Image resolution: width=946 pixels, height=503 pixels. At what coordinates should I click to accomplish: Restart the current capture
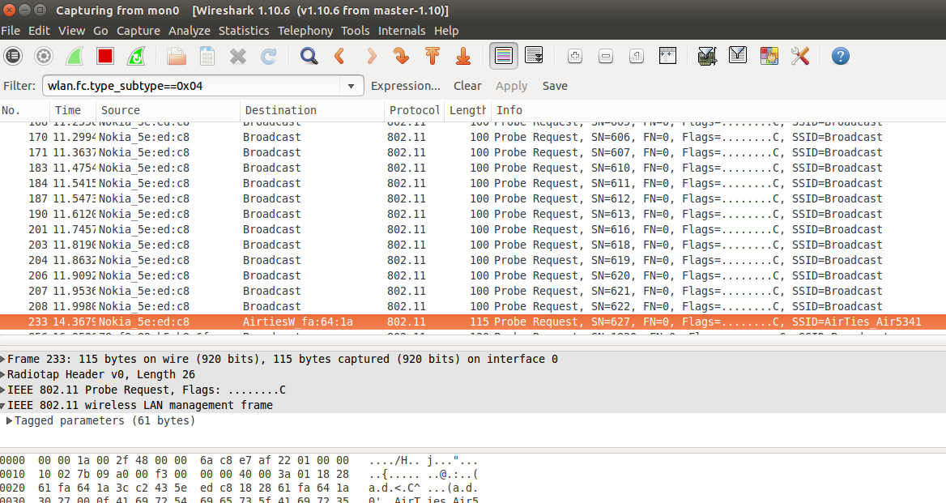click(x=137, y=56)
